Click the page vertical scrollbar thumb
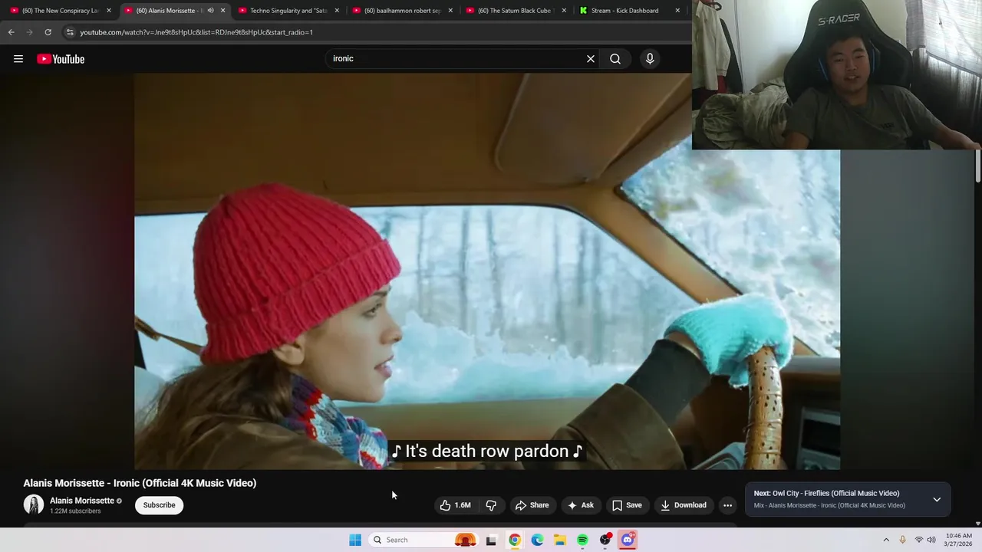Image resolution: width=982 pixels, height=552 pixels. (x=977, y=166)
